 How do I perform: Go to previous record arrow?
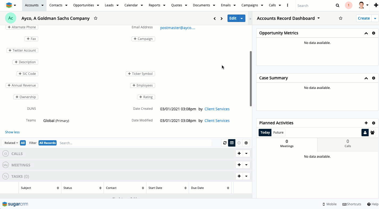[x=215, y=19]
